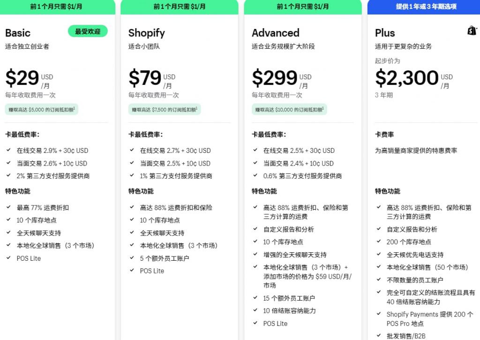The height and width of the screenshot is (340, 480).
Task: Click the checkmark beside "POS Lite" under Basic
Action: [8, 258]
